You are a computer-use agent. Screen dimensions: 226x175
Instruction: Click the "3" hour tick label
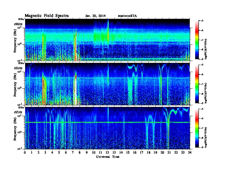tap(45, 153)
